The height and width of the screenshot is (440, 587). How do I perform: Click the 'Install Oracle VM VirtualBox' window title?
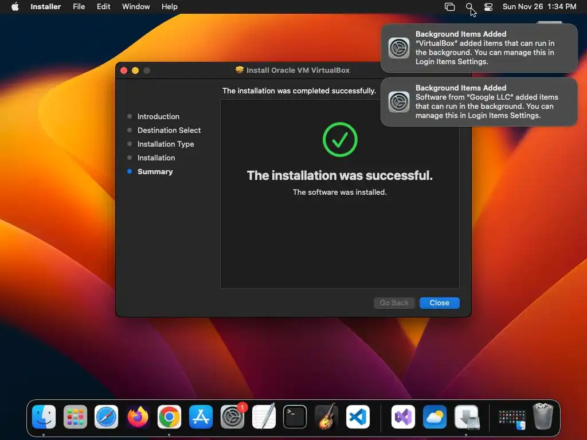click(298, 70)
